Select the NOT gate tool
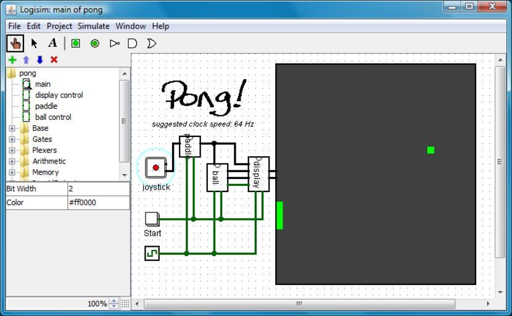This screenshot has width=512, height=316. tap(114, 43)
